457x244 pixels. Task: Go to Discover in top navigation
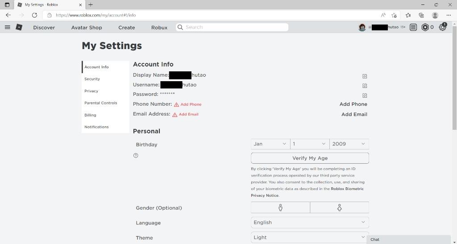(44, 27)
